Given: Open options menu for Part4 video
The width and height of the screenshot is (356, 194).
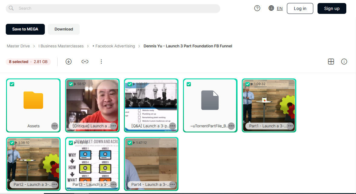Looking at the screenshot, I should (173, 185).
